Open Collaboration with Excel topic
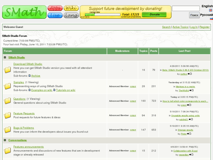This screenshot has width=213, height=160. coord(185,151)
